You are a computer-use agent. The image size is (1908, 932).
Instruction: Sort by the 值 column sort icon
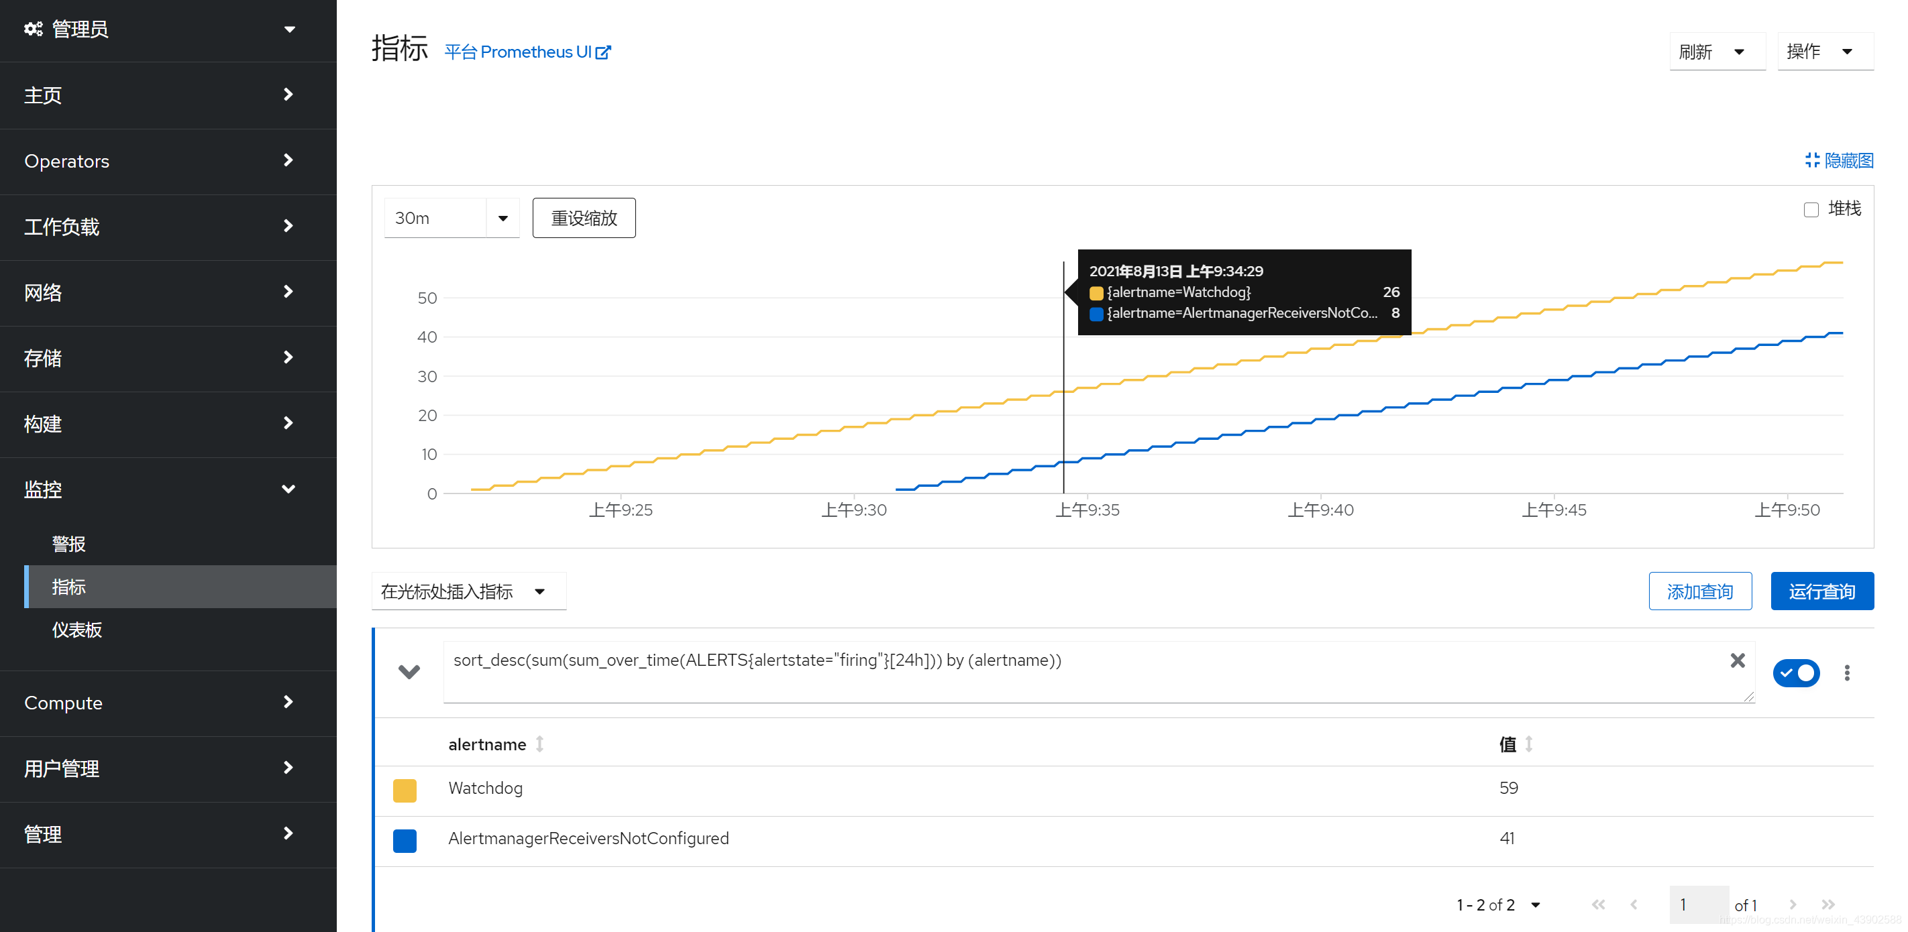click(1529, 744)
